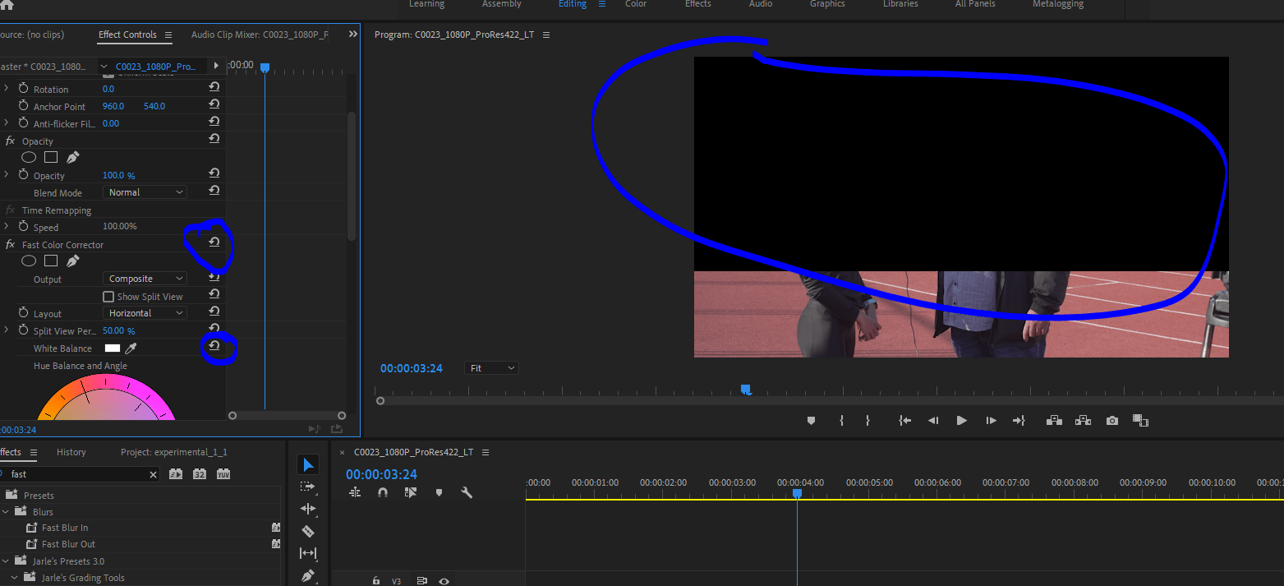This screenshot has width=1284, height=586.
Task: Toggle V3 track output eye icon
Action: [444, 580]
